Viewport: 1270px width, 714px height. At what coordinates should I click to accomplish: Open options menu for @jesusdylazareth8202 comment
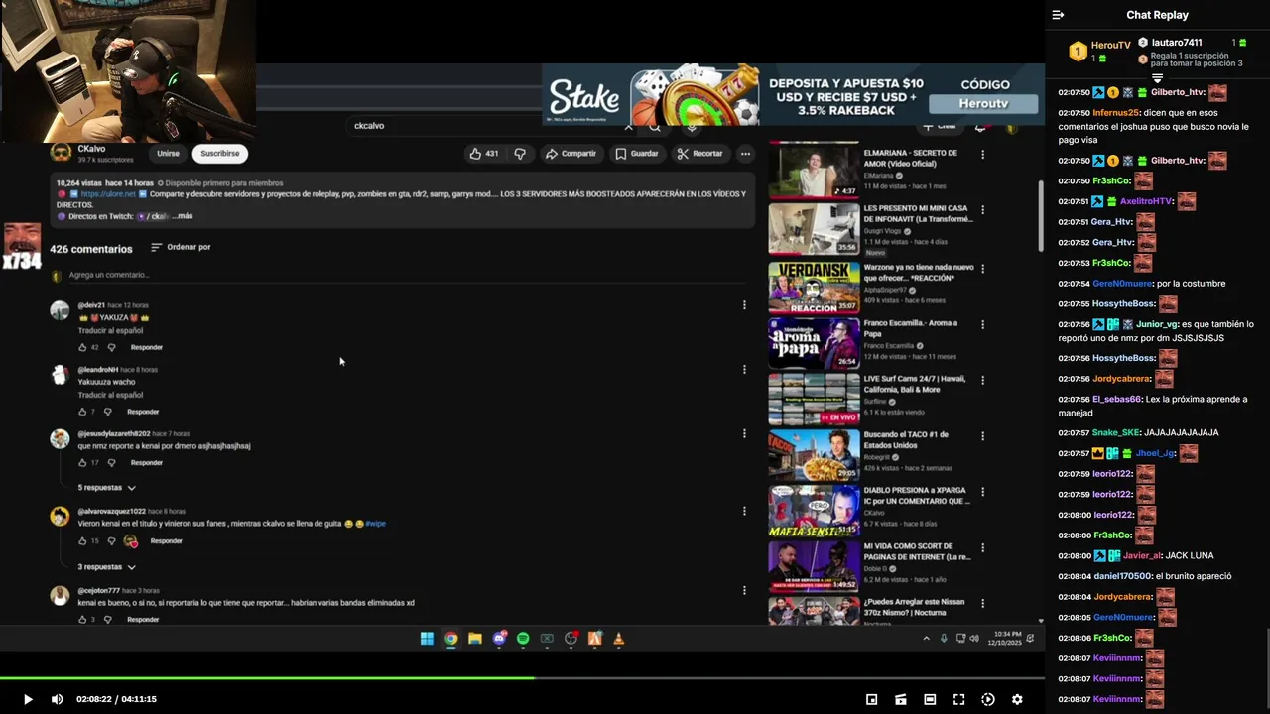click(744, 433)
